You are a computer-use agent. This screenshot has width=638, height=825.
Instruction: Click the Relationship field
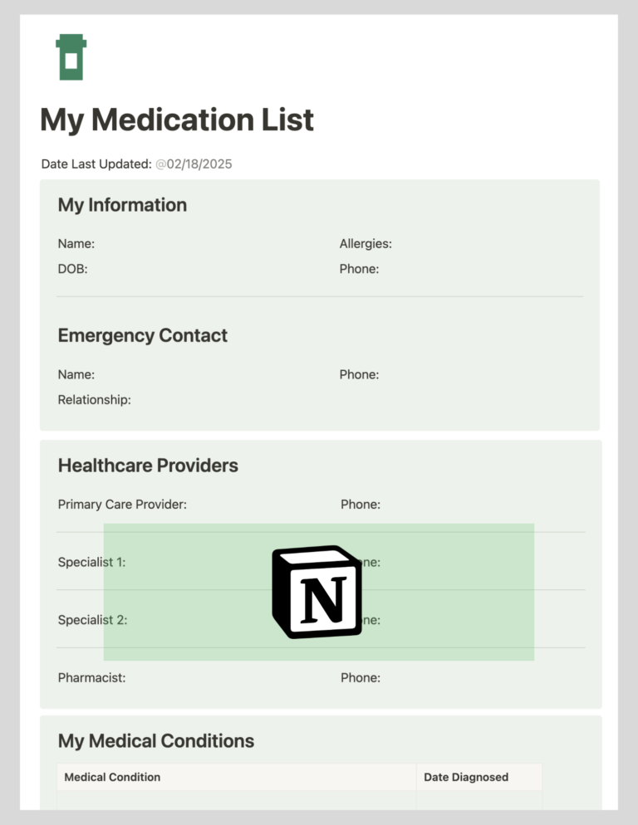95,400
